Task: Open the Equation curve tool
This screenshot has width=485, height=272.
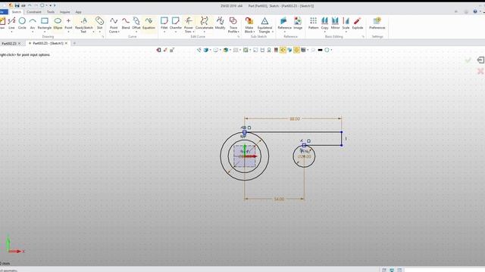Action: (x=149, y=23)
